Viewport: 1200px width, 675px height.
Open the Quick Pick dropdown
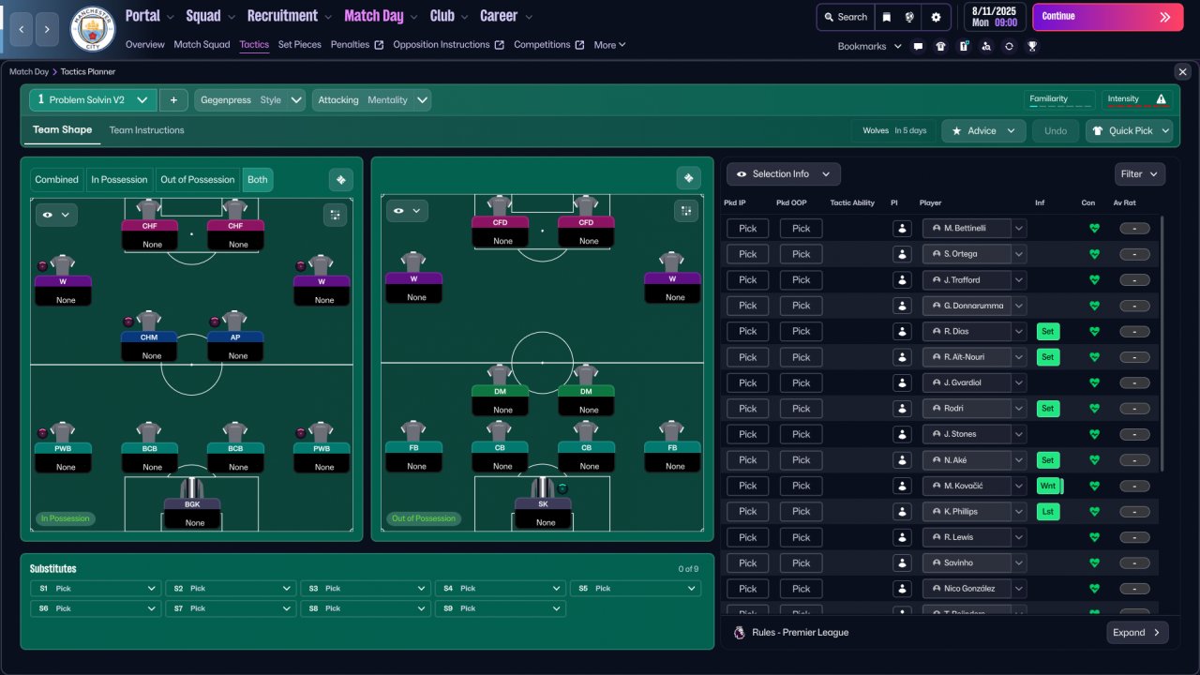(x=1130, y=131)
